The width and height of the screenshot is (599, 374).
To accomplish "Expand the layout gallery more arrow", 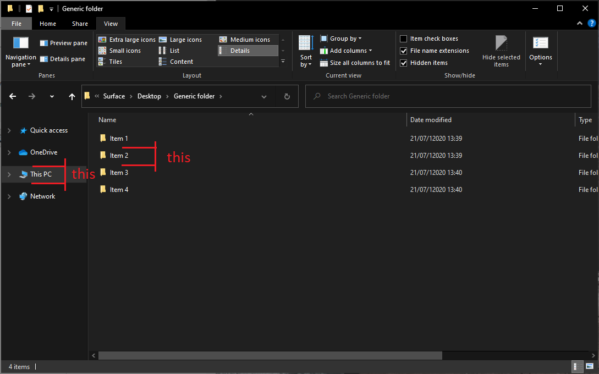I will (283, 62).
